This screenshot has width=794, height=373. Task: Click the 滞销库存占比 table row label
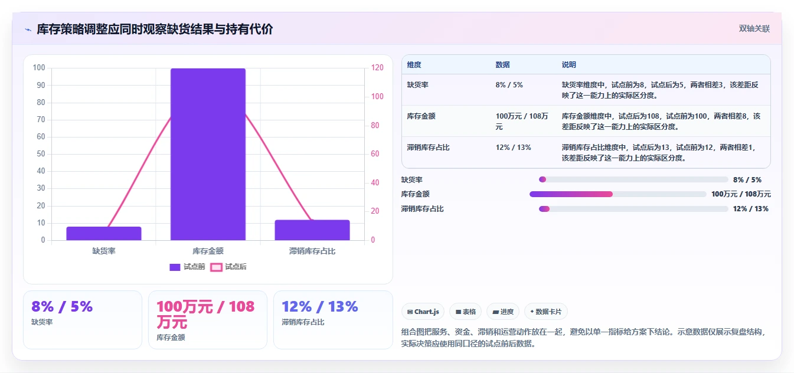tap(428, 148)
